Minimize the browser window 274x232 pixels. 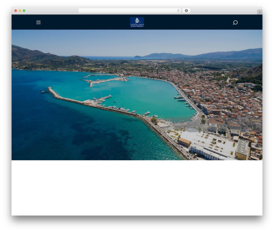pyautogui.click(x=20, y=10)
